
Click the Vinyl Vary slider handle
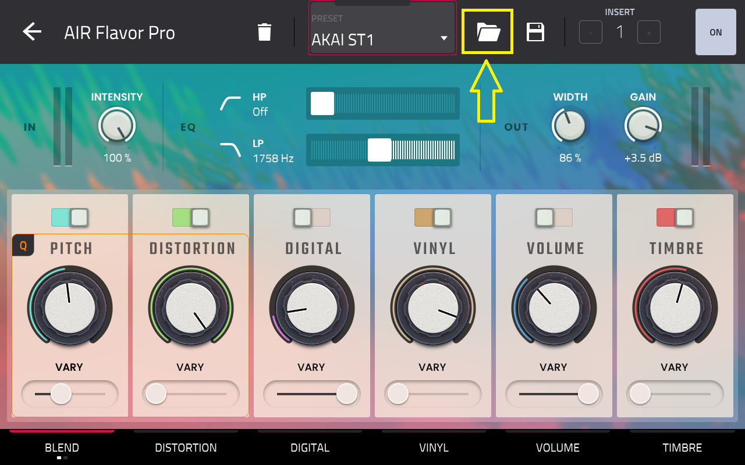tap(398, 394)
